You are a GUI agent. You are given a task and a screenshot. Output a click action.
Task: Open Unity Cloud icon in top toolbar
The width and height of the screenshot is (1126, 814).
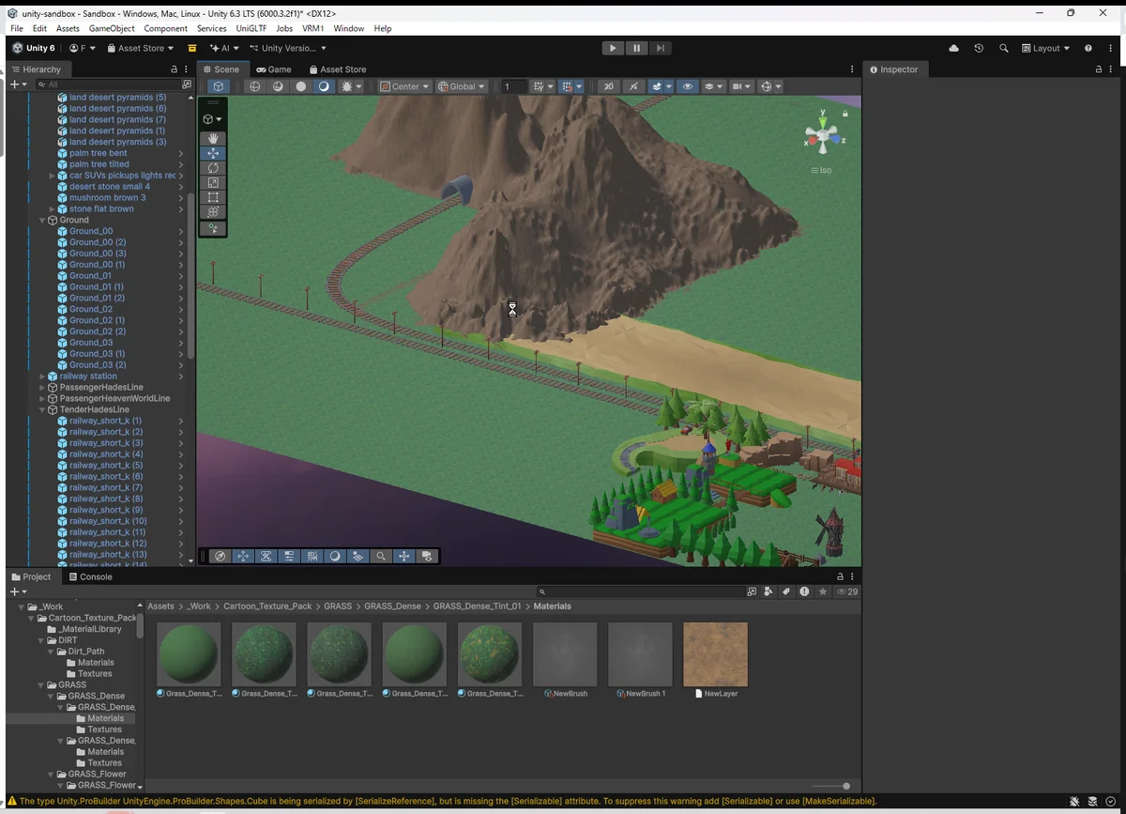[x=954, y=48]
